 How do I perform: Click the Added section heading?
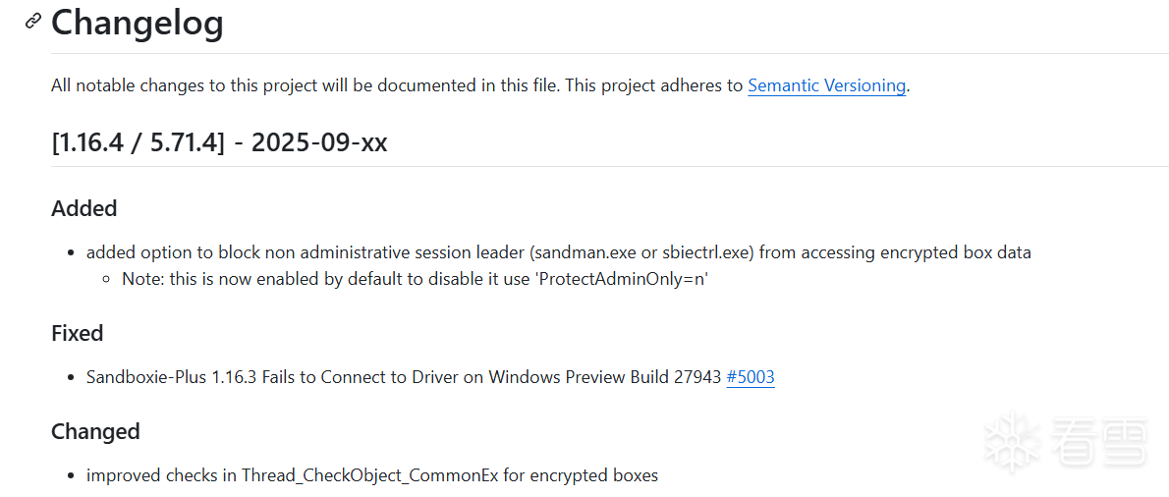84,208
